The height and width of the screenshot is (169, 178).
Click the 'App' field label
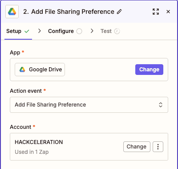[15, 53]
